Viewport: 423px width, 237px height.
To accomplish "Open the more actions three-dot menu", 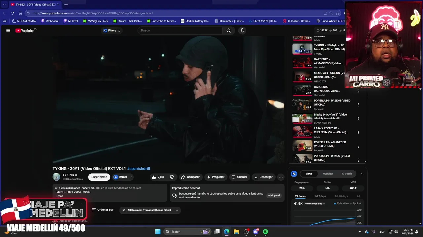I will point(281,177).
